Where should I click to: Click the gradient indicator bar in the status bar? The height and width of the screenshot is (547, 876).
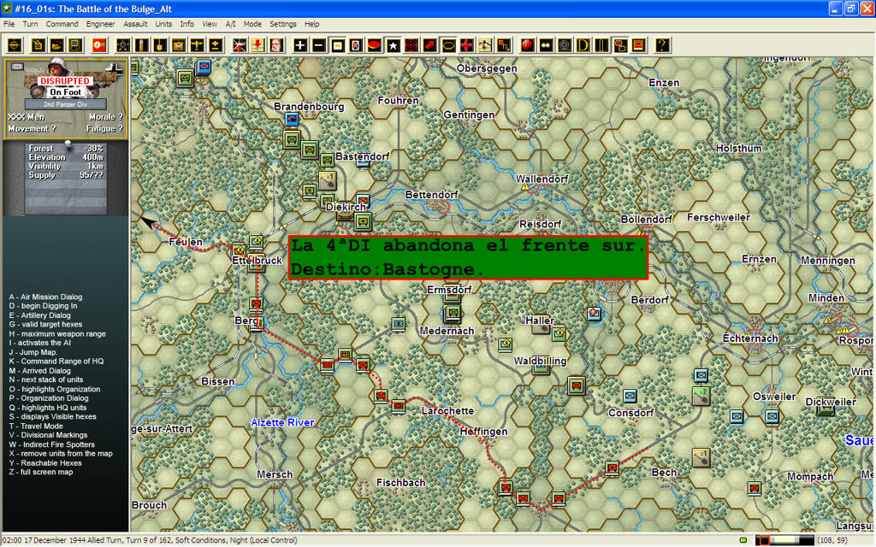click(x=784, y=540)
